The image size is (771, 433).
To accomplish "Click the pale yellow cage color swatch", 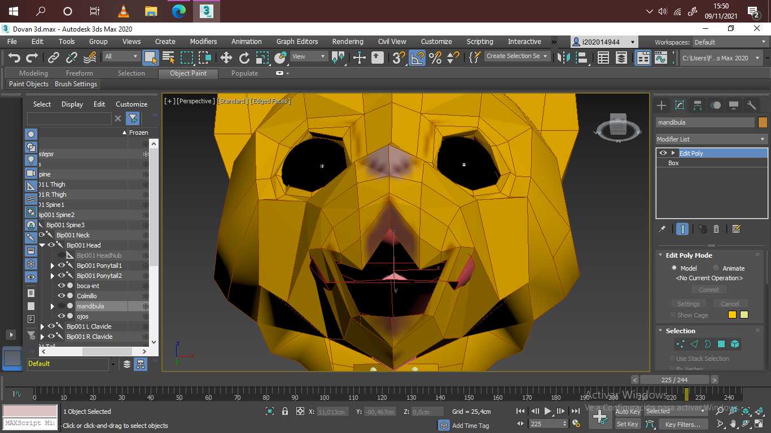I will 744,315.
